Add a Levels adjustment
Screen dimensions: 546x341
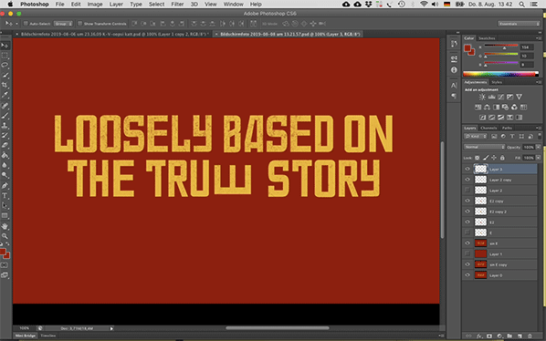tap(492, 97)
